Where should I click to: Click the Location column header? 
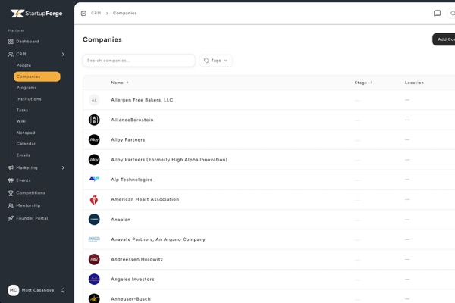pos(414,83)
